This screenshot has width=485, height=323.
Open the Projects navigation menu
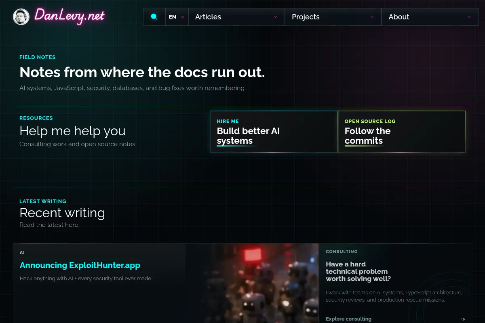pyautogui.click(x=333, y=17)
